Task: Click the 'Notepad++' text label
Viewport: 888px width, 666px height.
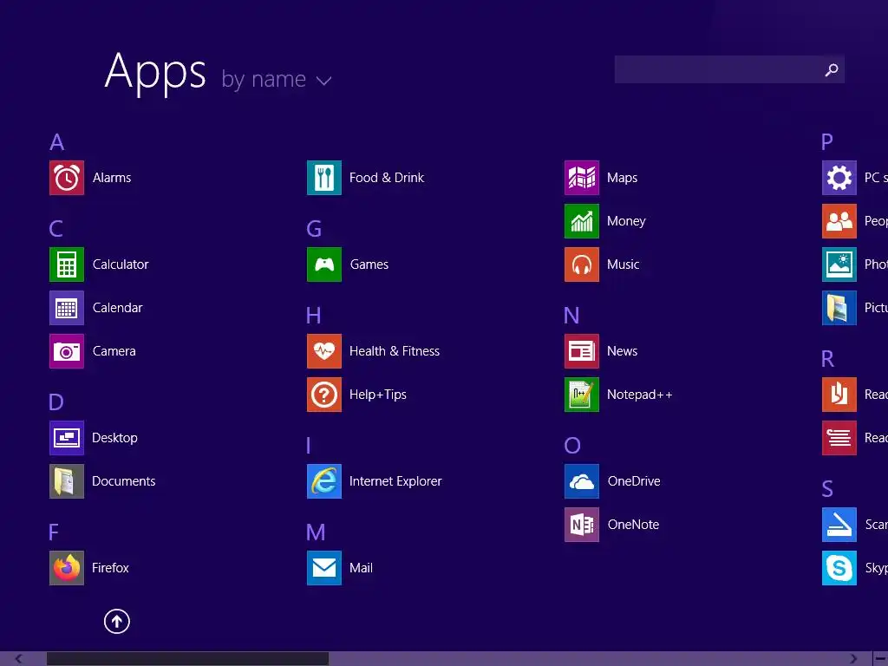Action: click(639, 395)
